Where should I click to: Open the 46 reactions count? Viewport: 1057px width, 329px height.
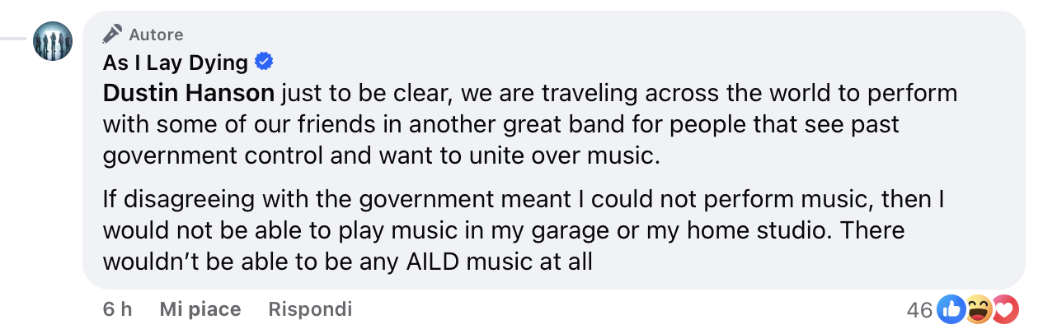[x=918, y=310]
